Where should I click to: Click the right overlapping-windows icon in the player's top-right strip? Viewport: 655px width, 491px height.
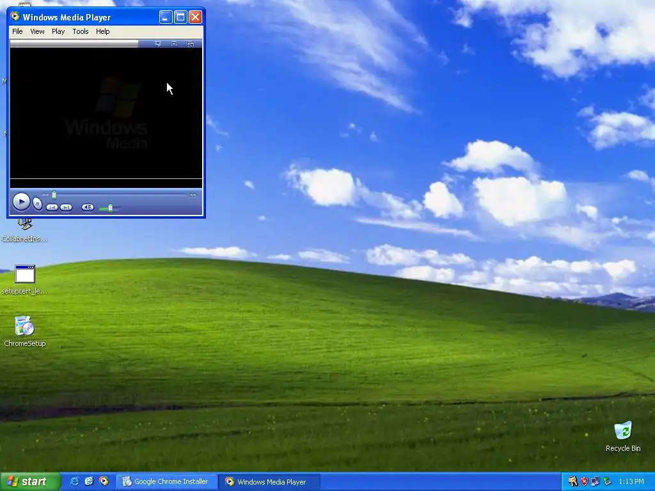click(x=190, y=44)
